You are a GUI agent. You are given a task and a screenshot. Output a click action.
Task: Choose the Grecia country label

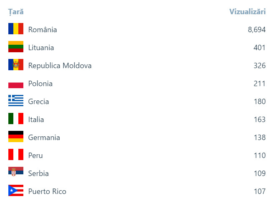(38, 102)
